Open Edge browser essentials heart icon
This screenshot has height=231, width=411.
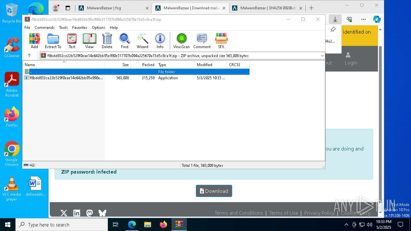349,19
